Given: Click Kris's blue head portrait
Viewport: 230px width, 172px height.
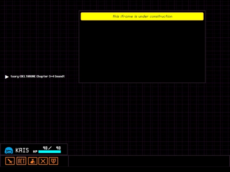Looking at the screenshot, I should tap(9, 150).
